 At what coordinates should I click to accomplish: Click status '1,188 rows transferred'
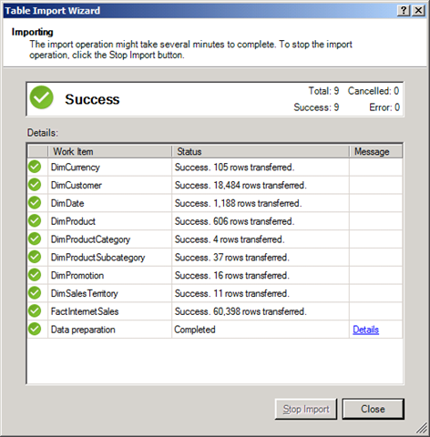[238, 203]
